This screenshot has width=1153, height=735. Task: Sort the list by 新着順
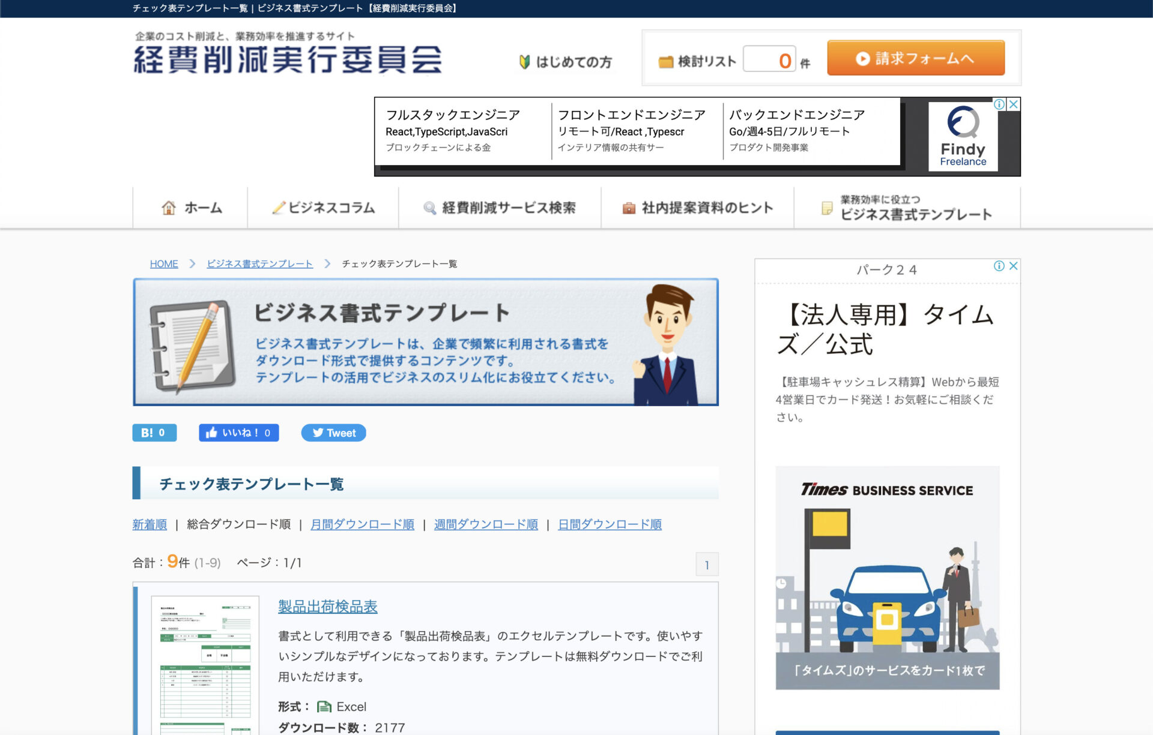pyautogui.click(x=149, y=524)
